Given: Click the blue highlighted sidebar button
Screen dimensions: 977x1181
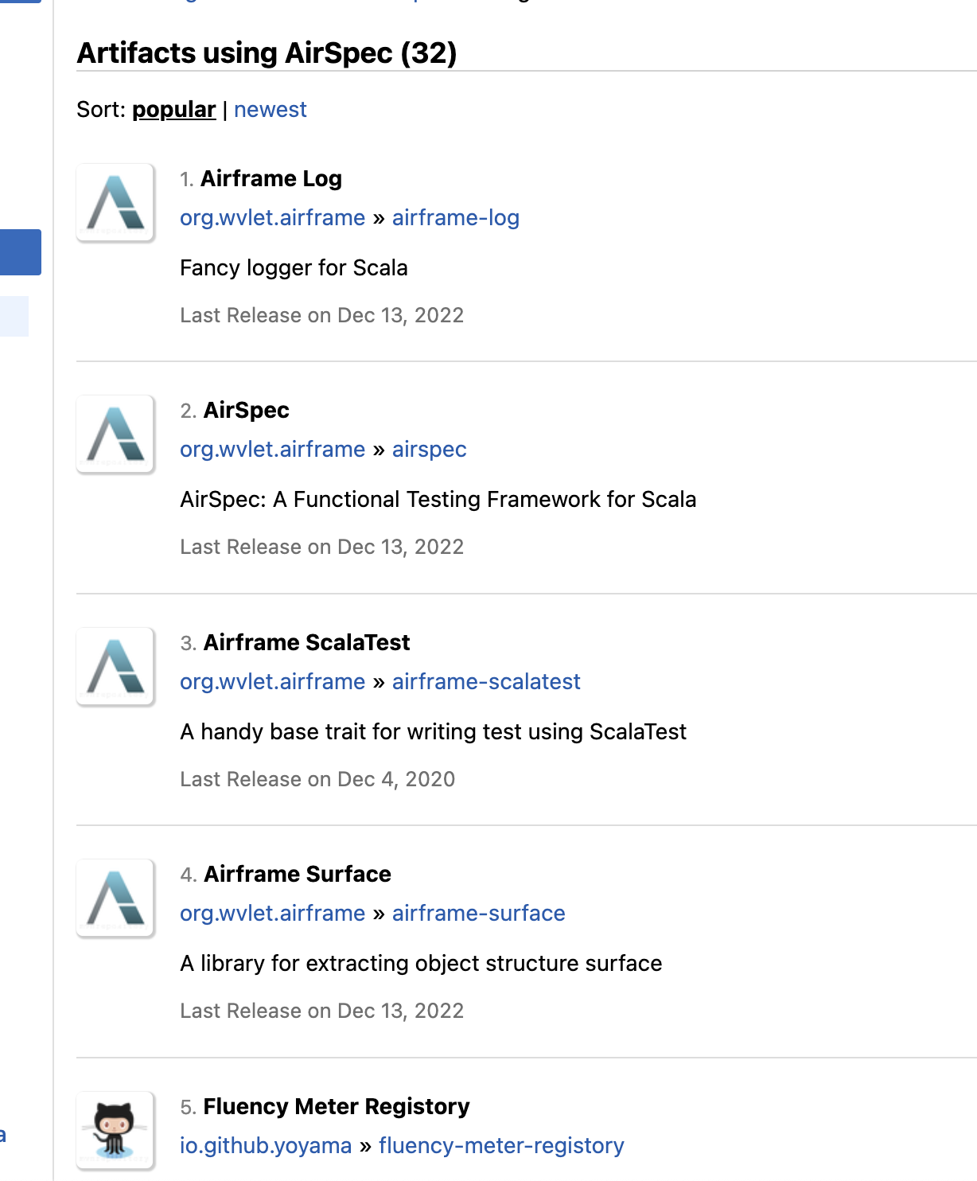Looking at the screenshot, I should tap(21, 252).
